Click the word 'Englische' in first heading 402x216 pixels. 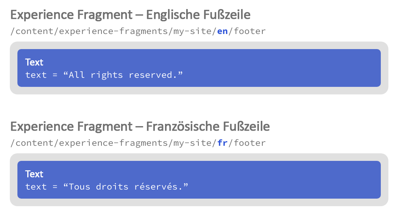click(170, 15)
